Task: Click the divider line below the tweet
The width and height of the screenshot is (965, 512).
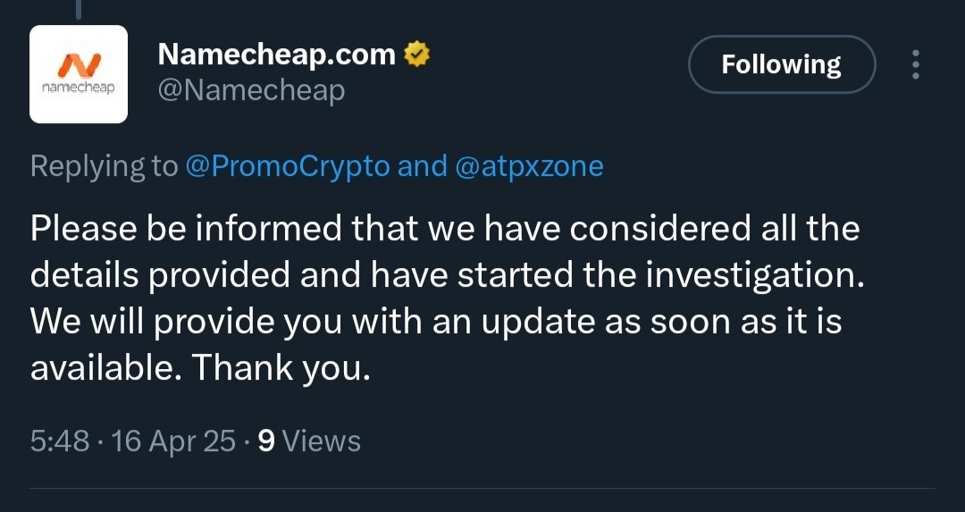Action: [x=482, y=489]
